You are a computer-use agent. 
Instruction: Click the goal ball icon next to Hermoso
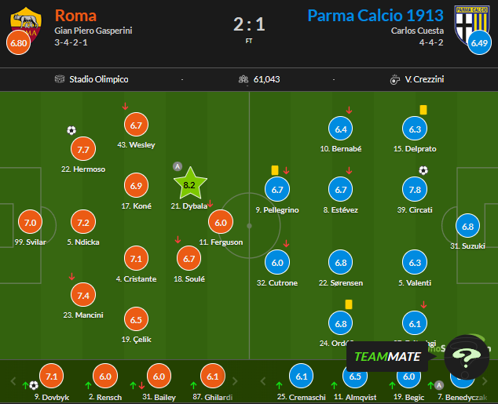(71, 130)
